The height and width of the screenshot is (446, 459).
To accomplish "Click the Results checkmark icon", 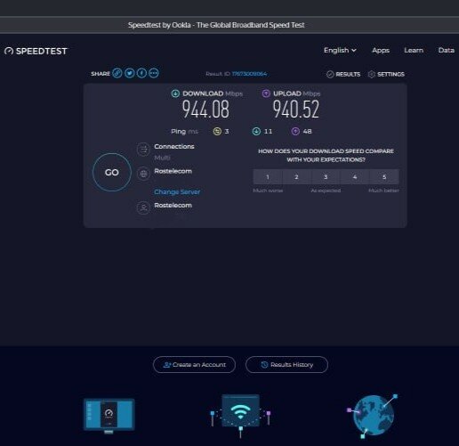I will (x=330, y=74).
